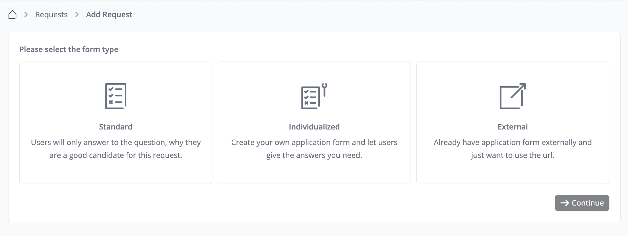Click the Standard checklist form icon

[x=116, y=96]
